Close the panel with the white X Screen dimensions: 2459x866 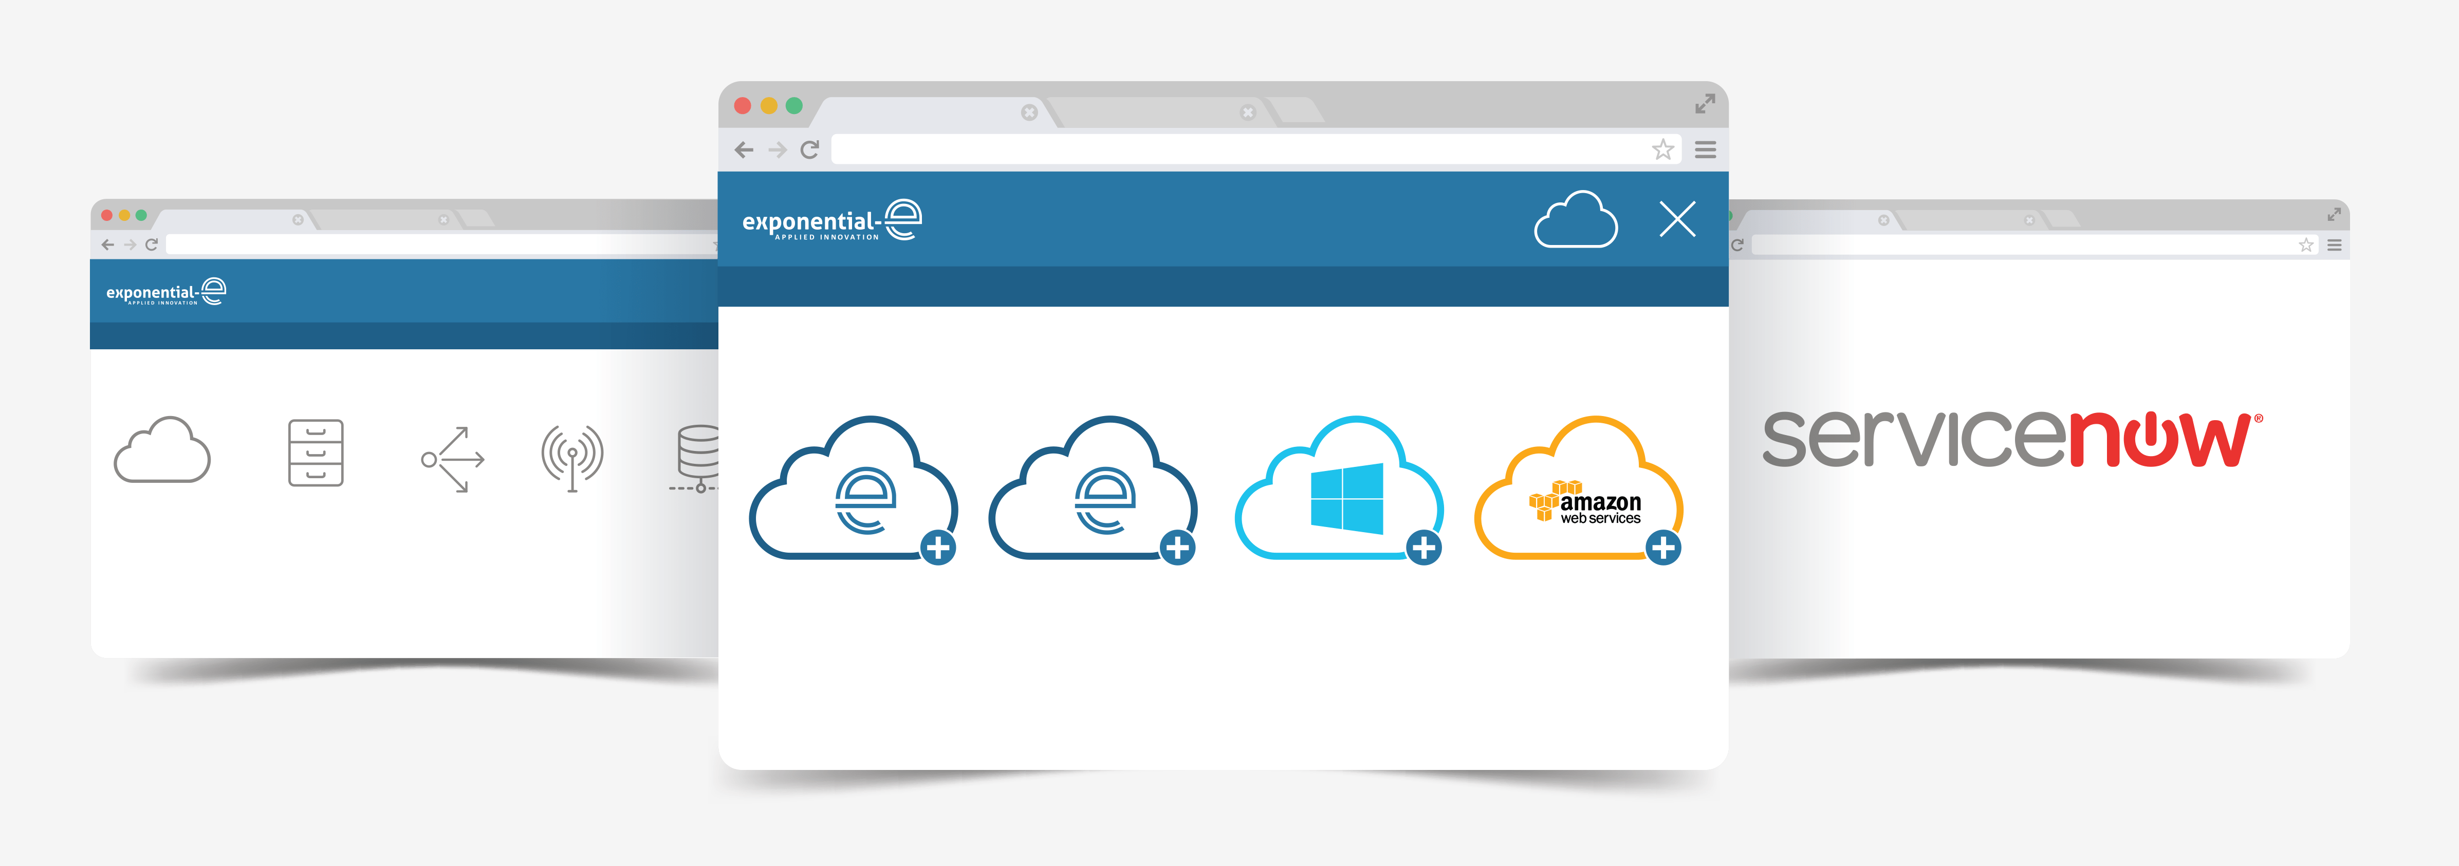(1677, 218)
